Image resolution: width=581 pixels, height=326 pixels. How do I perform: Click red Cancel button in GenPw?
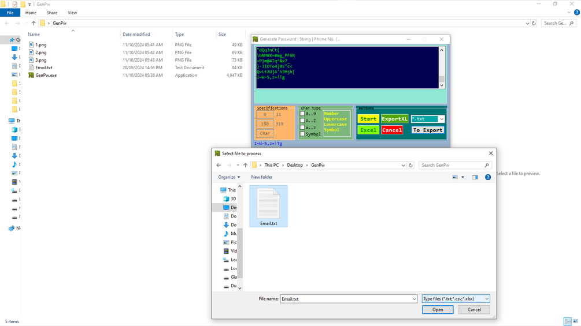tap(392, 130)
